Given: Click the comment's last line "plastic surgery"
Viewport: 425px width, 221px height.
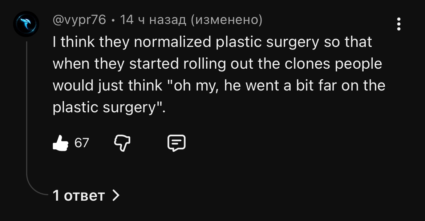Looking at the screenshot, I should (109, 107).
